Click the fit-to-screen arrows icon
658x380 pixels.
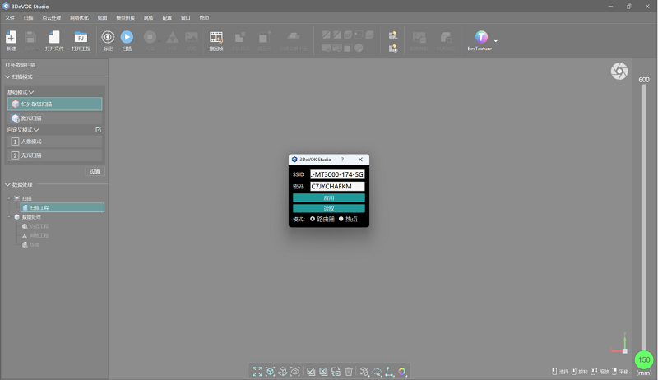click(257, 371)
